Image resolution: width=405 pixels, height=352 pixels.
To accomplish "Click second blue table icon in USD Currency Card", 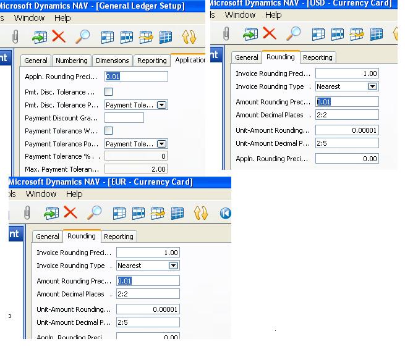I will tap(338, 34).
